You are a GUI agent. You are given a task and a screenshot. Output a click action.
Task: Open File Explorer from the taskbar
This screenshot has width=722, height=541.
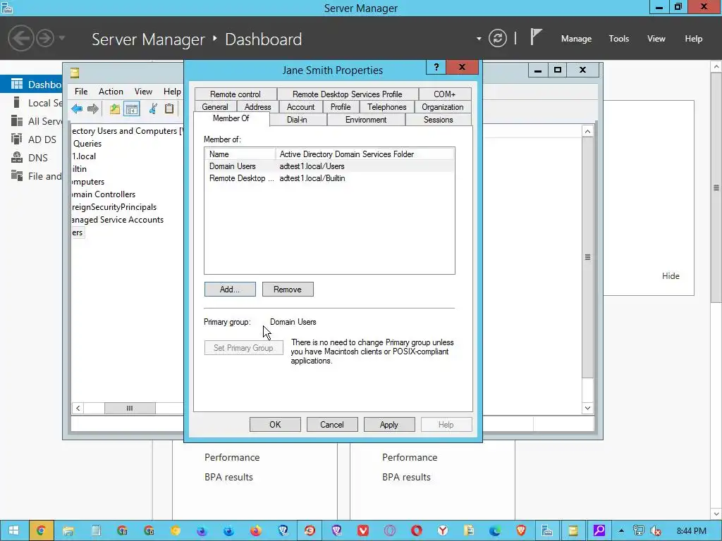click(68, 531)
